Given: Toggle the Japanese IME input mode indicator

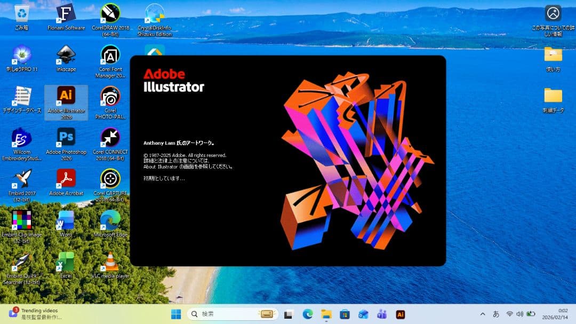Looking at the screenshot, I should 496,314.
